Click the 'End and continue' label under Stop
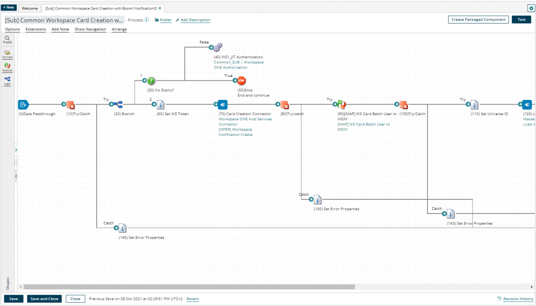Screen dimensions: 536x306 click(x=253, y=96)
